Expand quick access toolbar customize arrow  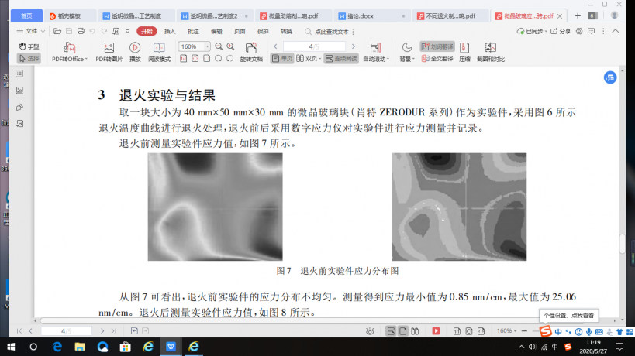pyautogui.click(x=128, y=31)
